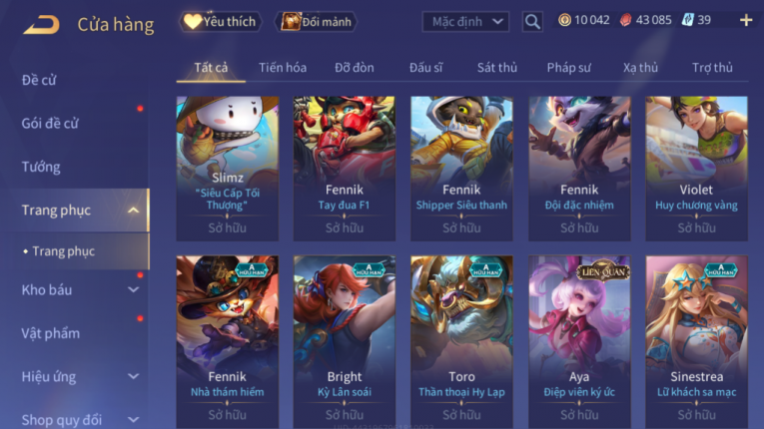Choose the Trang phục sub-item
764x429 pixels.
63,251
